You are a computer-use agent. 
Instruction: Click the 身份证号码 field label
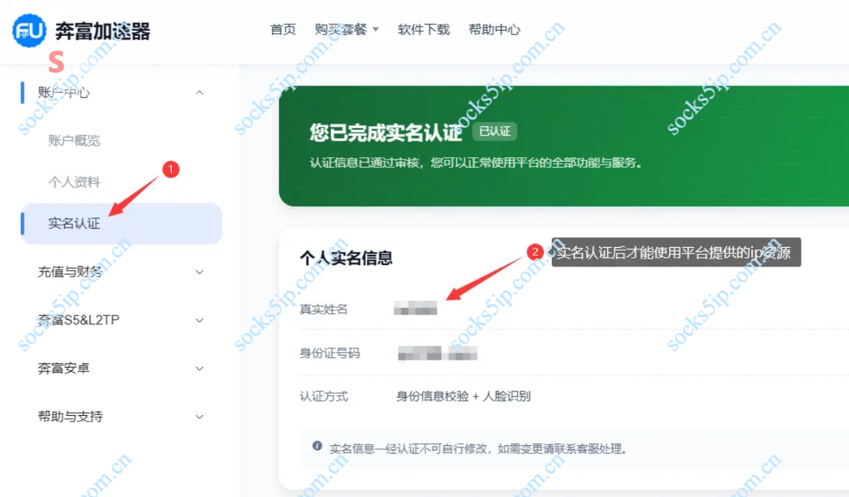[x=330, y=353]
